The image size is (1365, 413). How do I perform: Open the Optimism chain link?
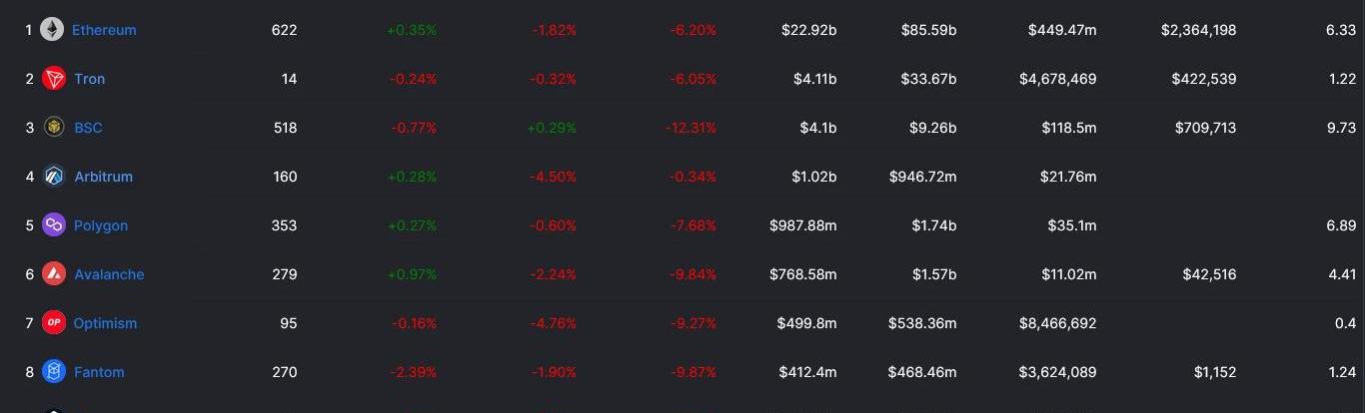(x=106, y=323)
